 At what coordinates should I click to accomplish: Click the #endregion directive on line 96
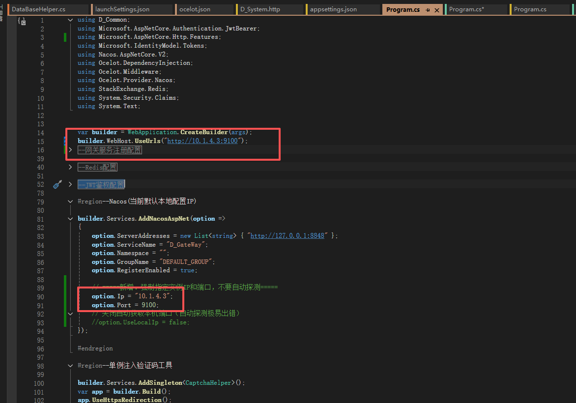coord(95,348)
